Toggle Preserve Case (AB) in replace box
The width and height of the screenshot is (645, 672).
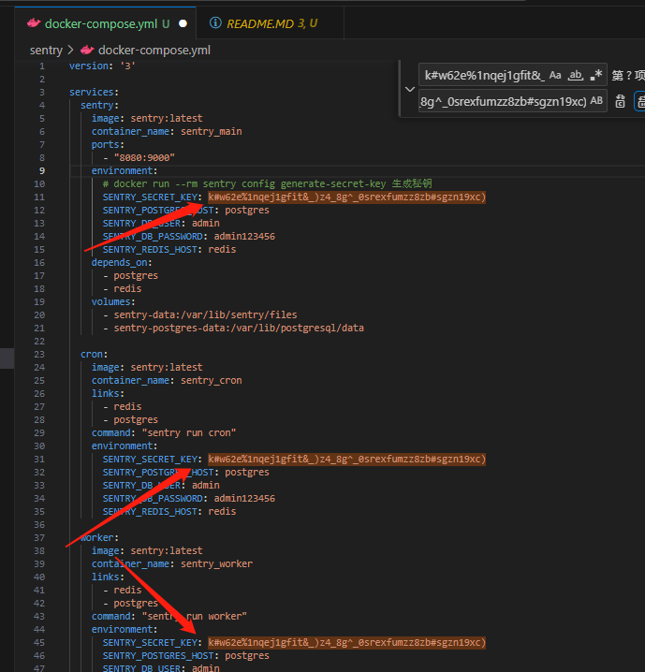coord(596,101)
